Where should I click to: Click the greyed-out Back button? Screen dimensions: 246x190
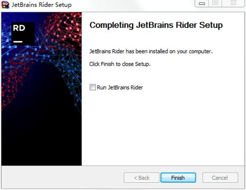141,178
